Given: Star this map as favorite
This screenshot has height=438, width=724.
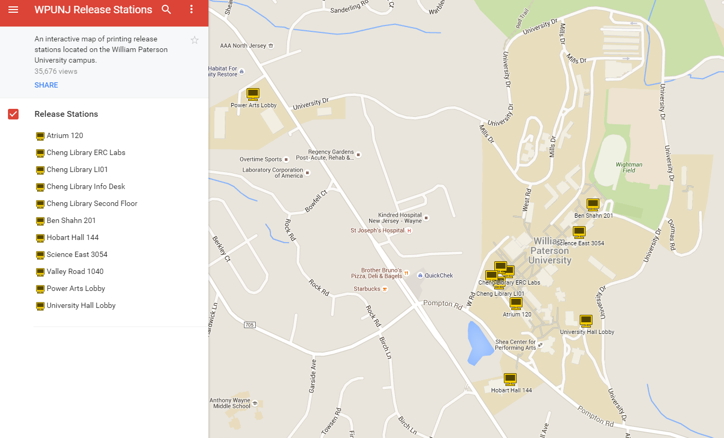Looking at the screenshot, I should pyautogui.click(x=195, y=40).
